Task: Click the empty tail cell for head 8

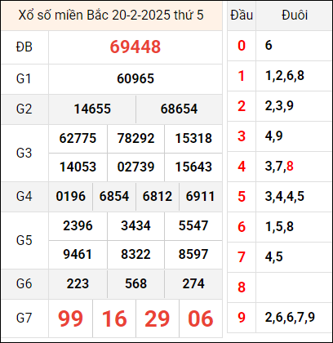Action: click(294, 287)
